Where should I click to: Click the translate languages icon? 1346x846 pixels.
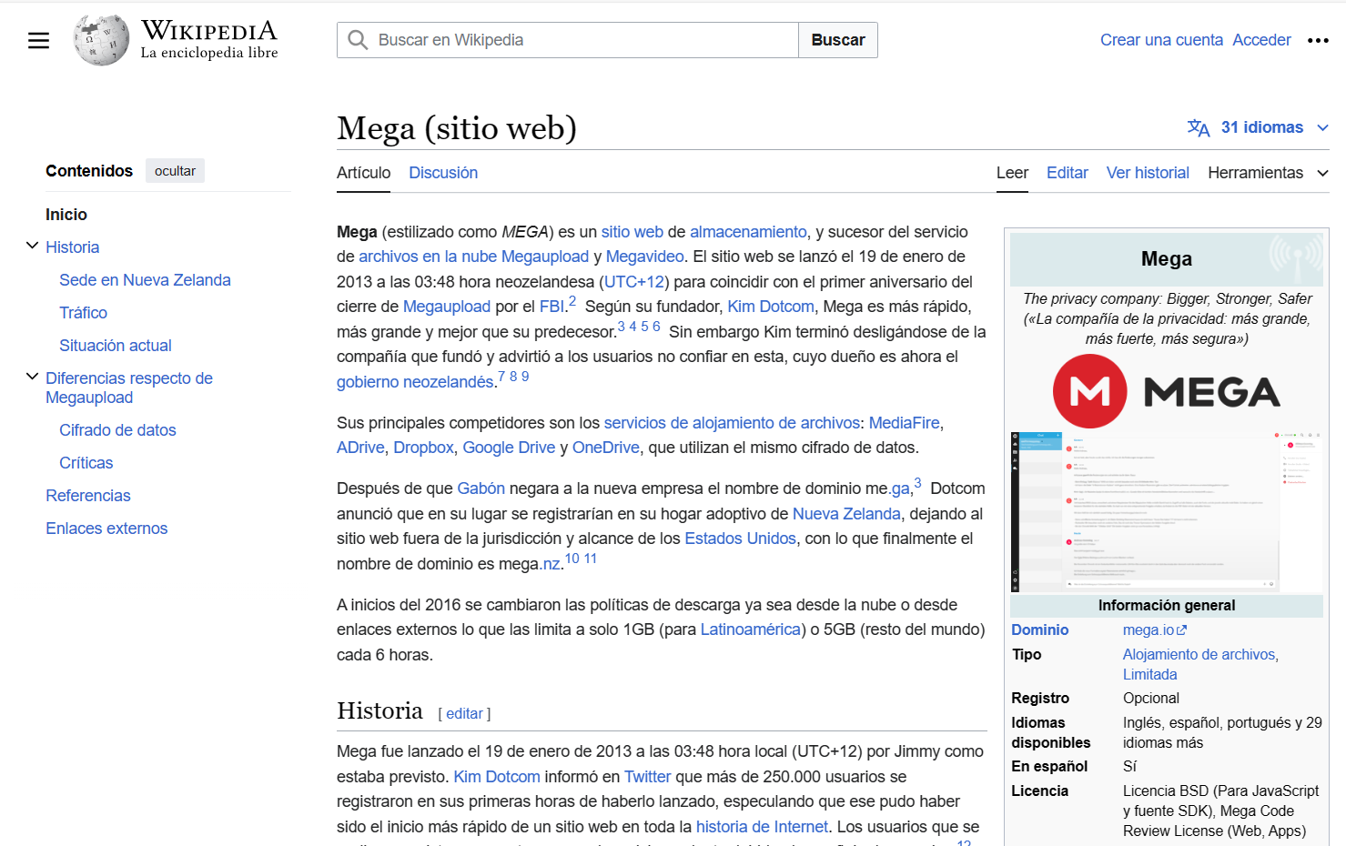point(1199,128)
